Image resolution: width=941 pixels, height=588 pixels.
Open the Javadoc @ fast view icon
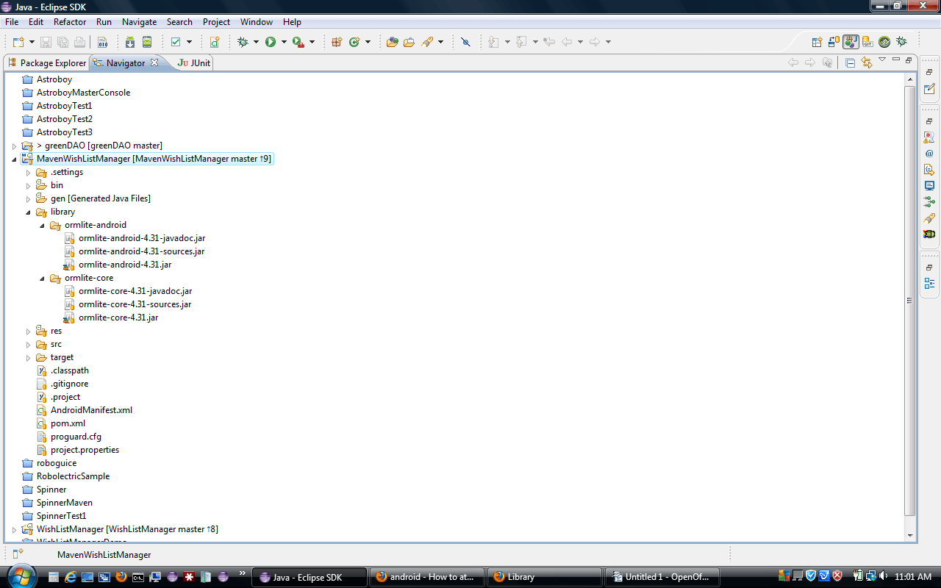point(929,153)
